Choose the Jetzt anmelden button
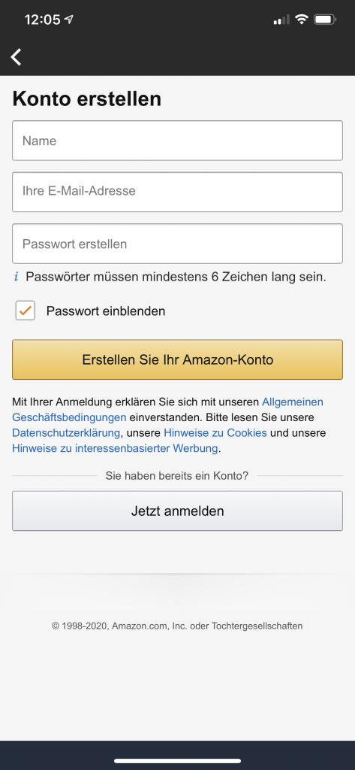 tap(177, 511)
